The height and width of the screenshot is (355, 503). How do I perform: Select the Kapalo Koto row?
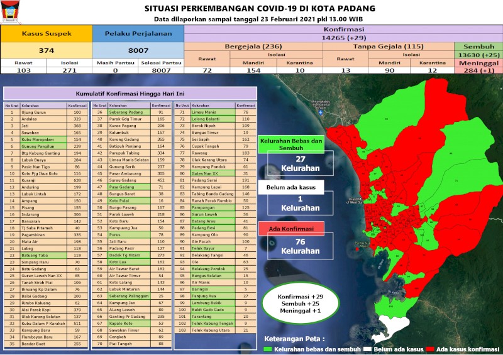pos(131,323)
